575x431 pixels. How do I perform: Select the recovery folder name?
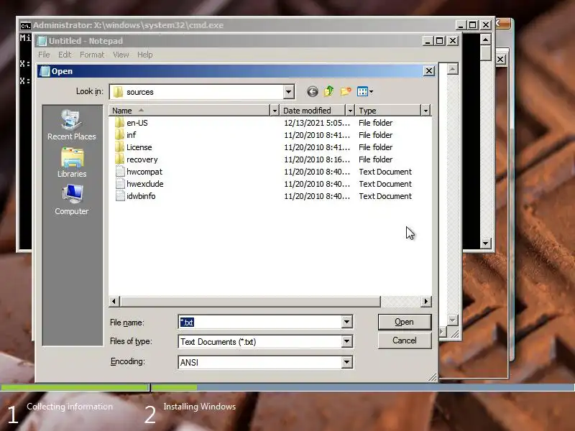pyautogui.click(x=142, y=159)
